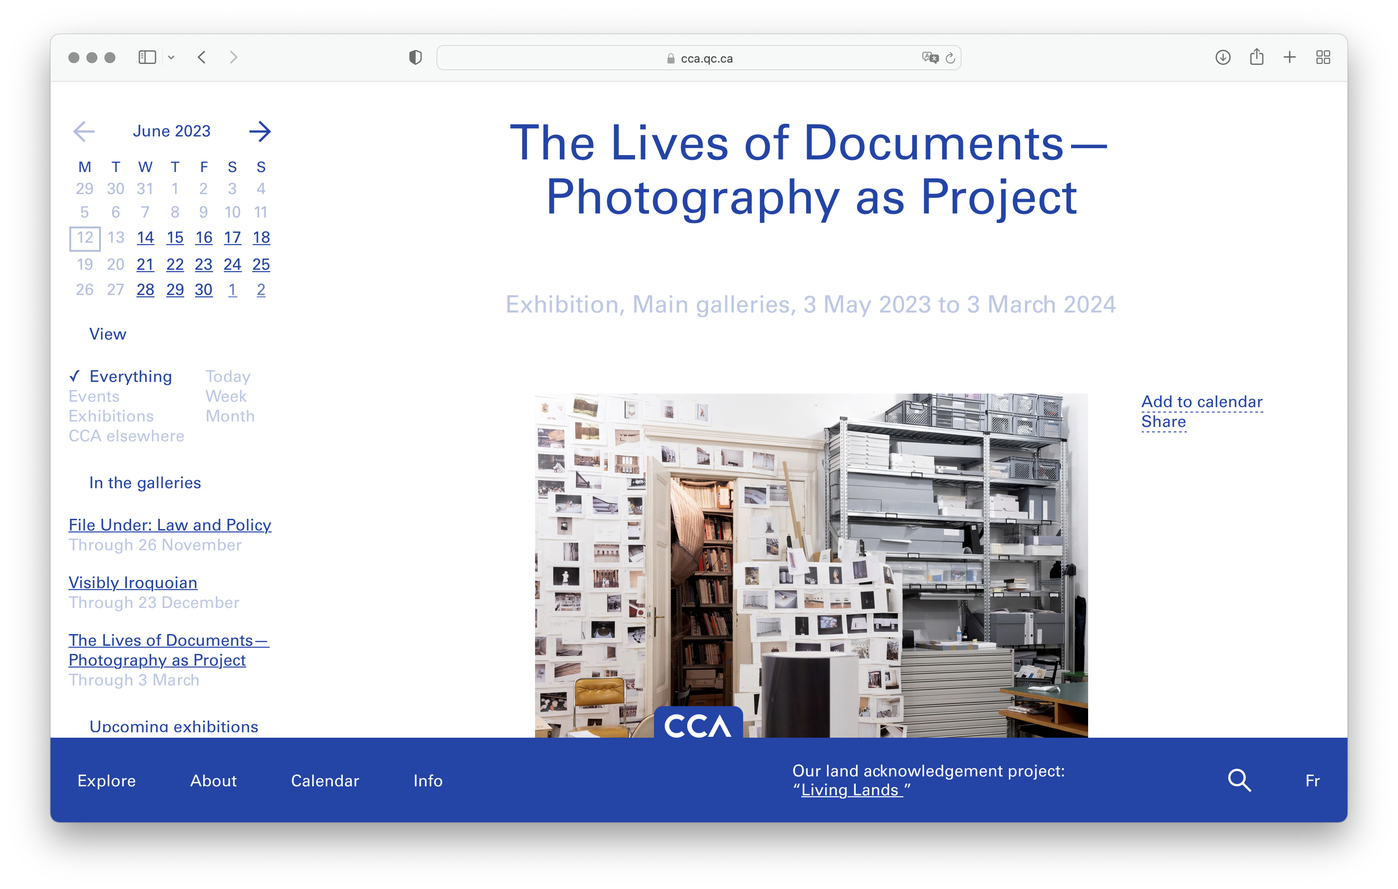
Task: Filter the view by Exhibitions
Action: click(x=111, y=416)
